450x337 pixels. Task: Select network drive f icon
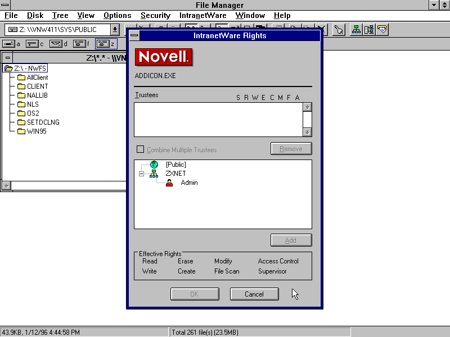[79, 44]
